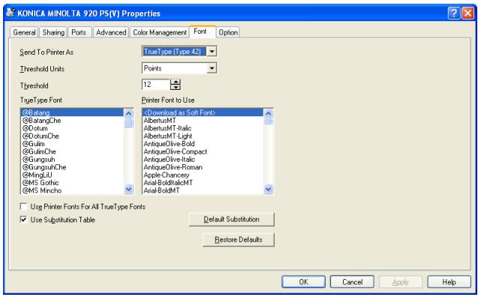Select @Batang in TrueType Font list
The width and height of the screenshot is (478, 297).
pyautogui.click(x=72, y=112)
